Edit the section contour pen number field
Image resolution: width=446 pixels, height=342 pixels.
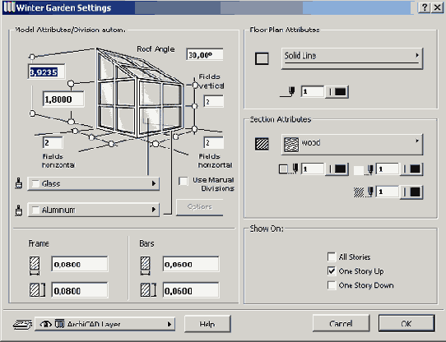[313, 169]
